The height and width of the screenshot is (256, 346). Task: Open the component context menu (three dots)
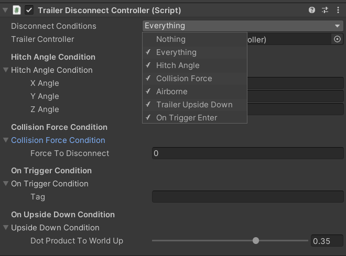coord(338,10)
